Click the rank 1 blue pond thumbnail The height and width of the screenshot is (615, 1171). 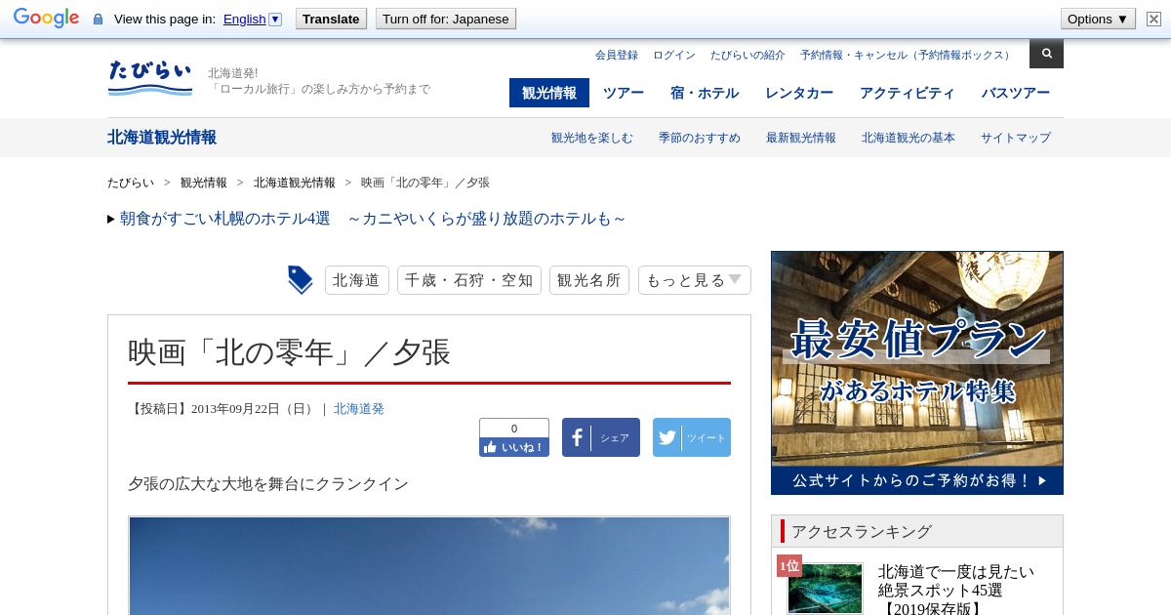[826, 589]
